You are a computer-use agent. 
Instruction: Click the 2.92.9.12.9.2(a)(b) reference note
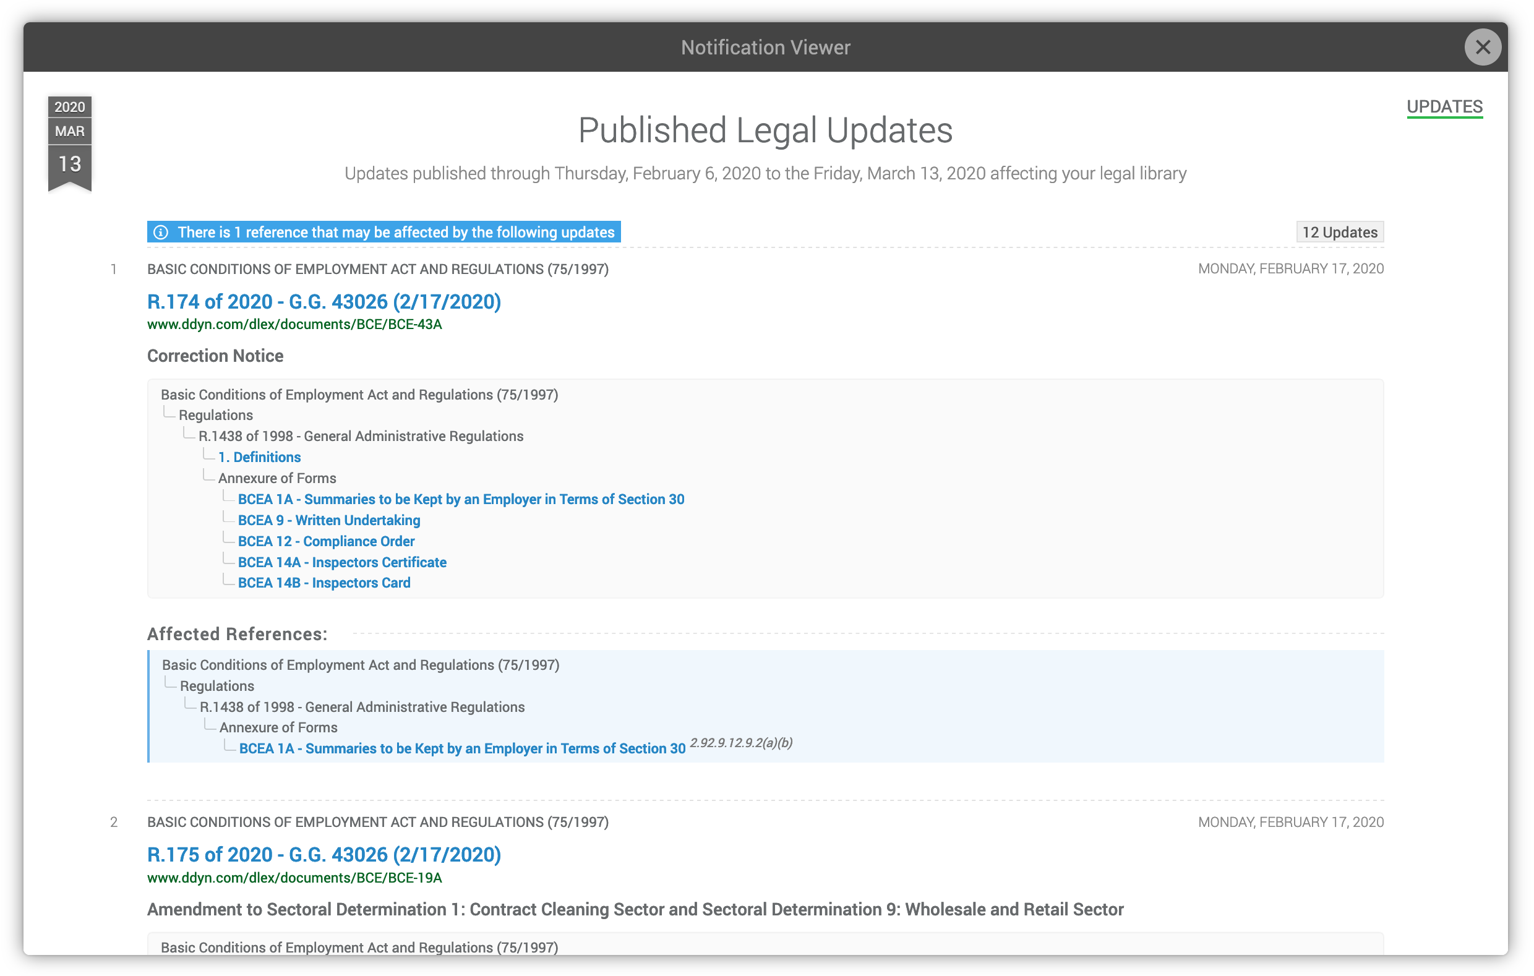[741, 743]
